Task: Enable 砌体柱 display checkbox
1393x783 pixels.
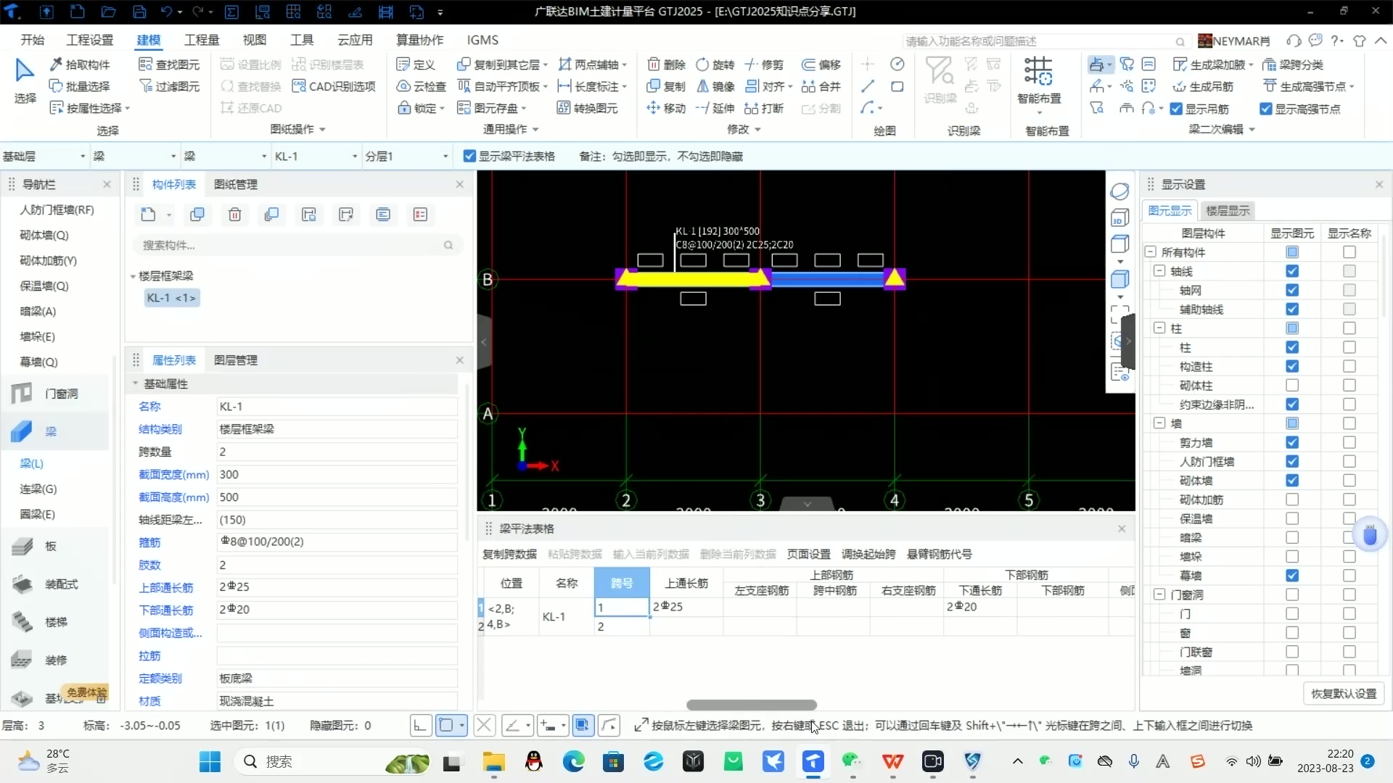Action: 1291,386
